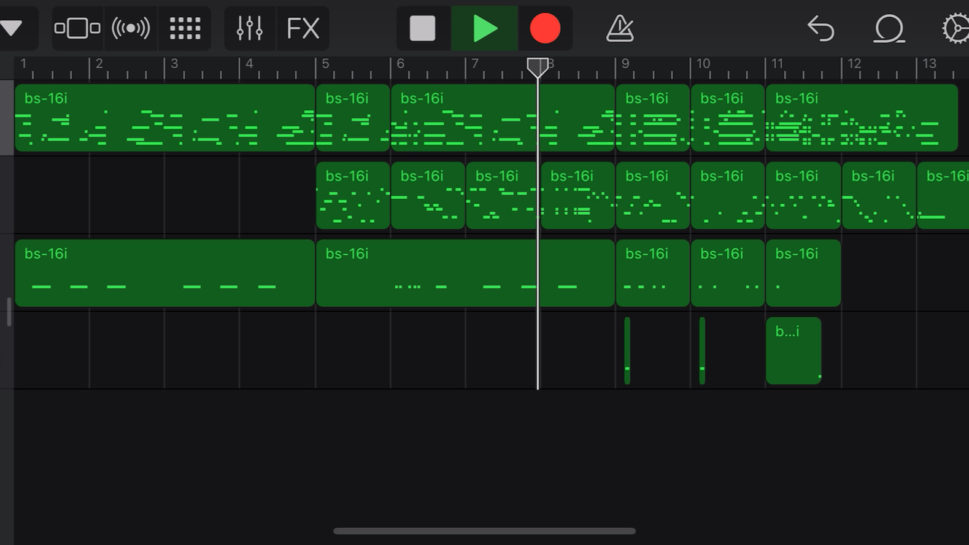This screenshot has height=545, width=969.
Task: Start playback with the green play button
Action: click(485, 28)
